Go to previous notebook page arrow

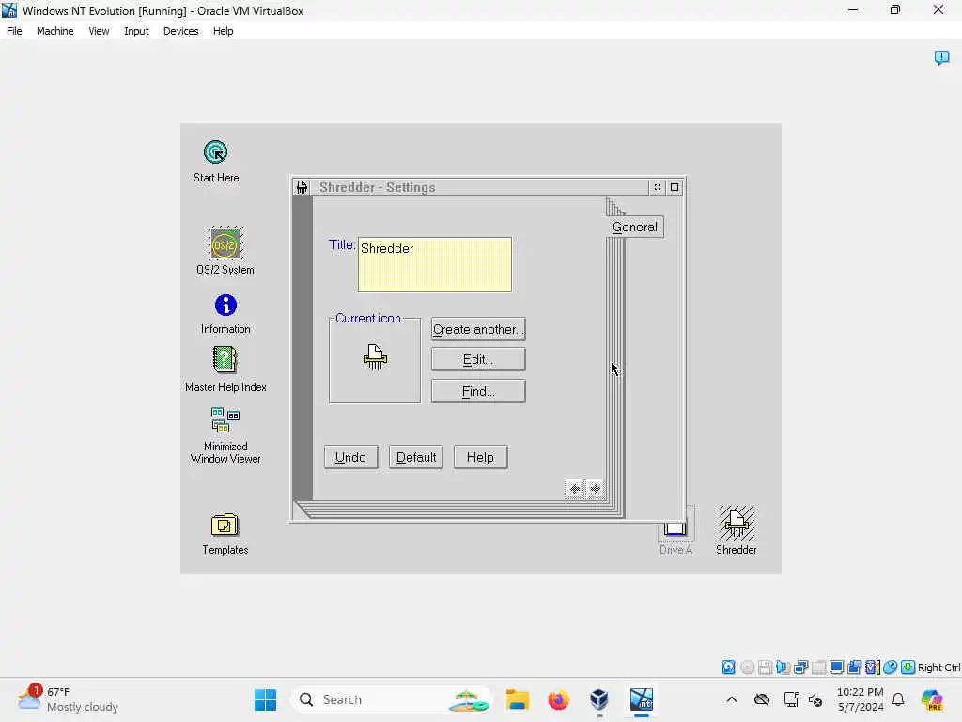click(x=575, y=489)
